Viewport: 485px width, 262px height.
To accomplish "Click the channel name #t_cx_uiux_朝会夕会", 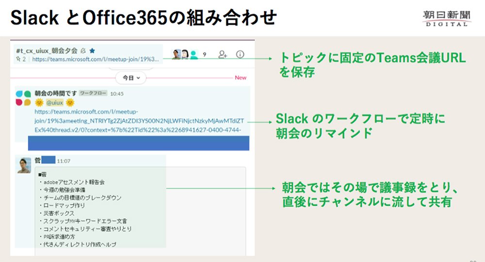I will tap(47, 51).
